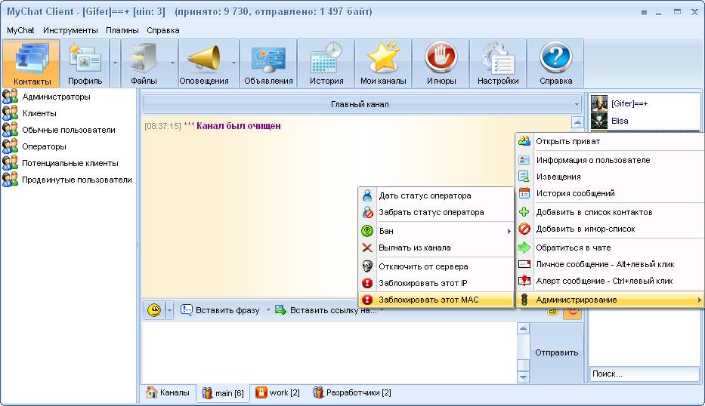Viewport: 705px width, 406px height.
Task: Click message box scroll-down arrow
Action: (x=523, y=377)
